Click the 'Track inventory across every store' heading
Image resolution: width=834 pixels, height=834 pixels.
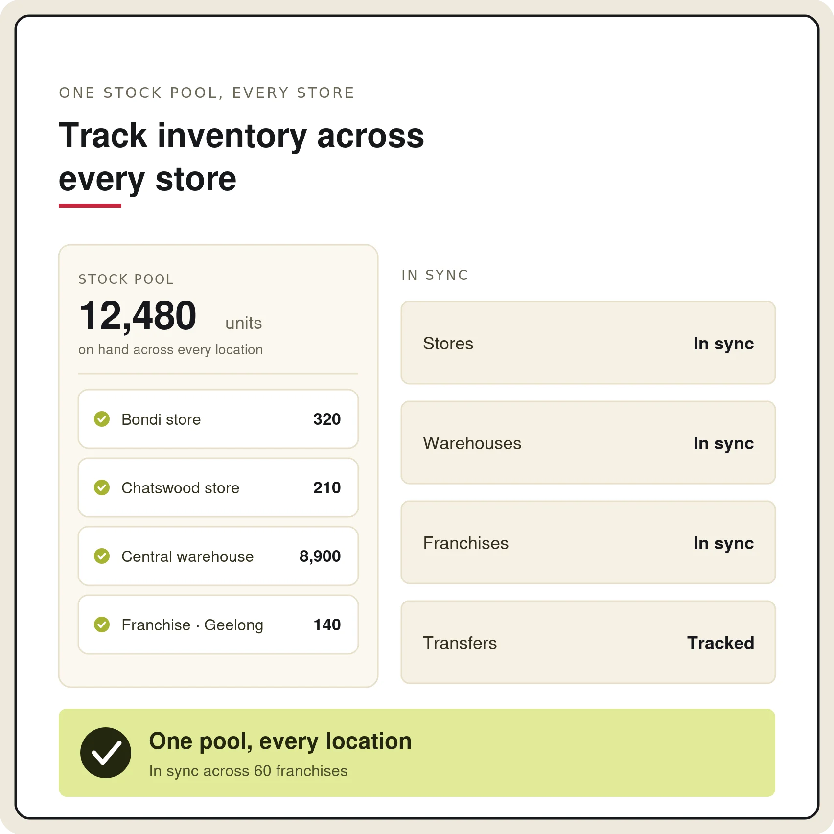tap(241, 157)
